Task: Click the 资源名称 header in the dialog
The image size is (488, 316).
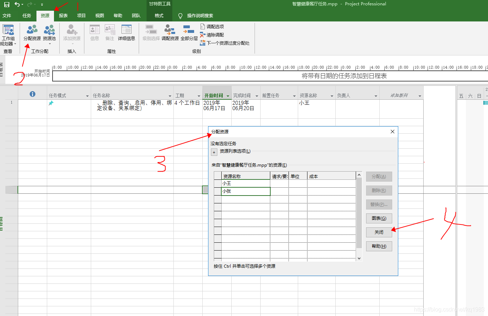Action: click(246, 176)
